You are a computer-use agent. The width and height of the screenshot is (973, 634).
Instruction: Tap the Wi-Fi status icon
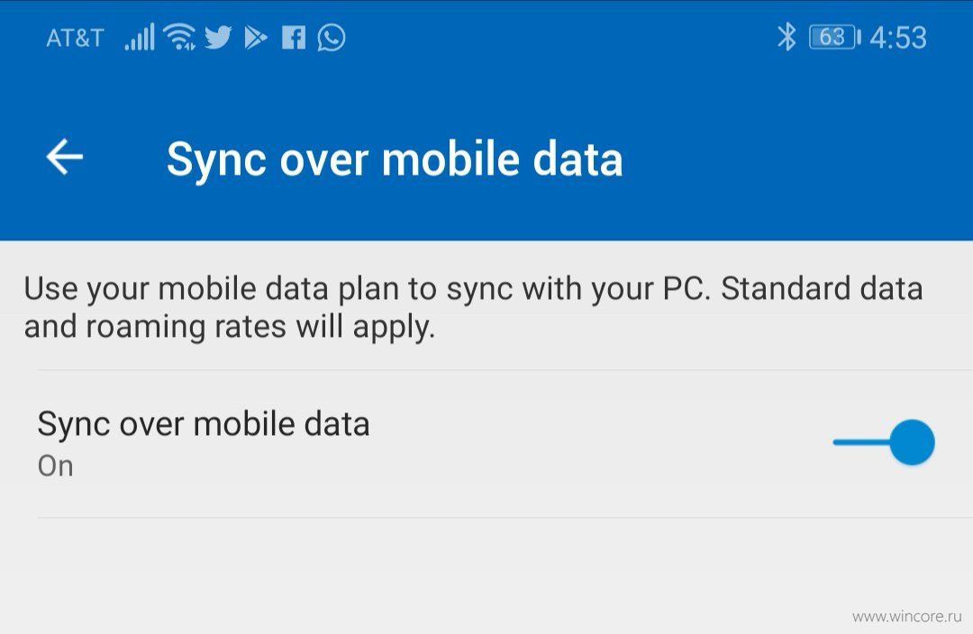tap(179, 37)
